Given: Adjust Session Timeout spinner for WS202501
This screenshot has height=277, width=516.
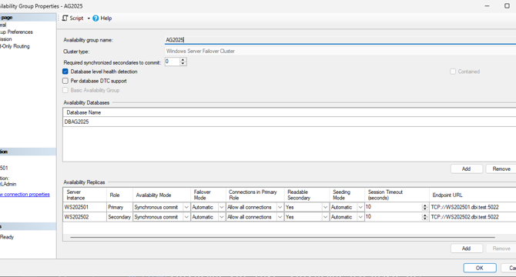Looking at the screenshot, I should [x=425, y=207].
